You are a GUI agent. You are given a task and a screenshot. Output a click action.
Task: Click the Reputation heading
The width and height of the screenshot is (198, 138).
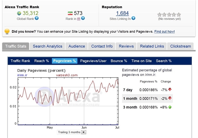click(112, 7)
